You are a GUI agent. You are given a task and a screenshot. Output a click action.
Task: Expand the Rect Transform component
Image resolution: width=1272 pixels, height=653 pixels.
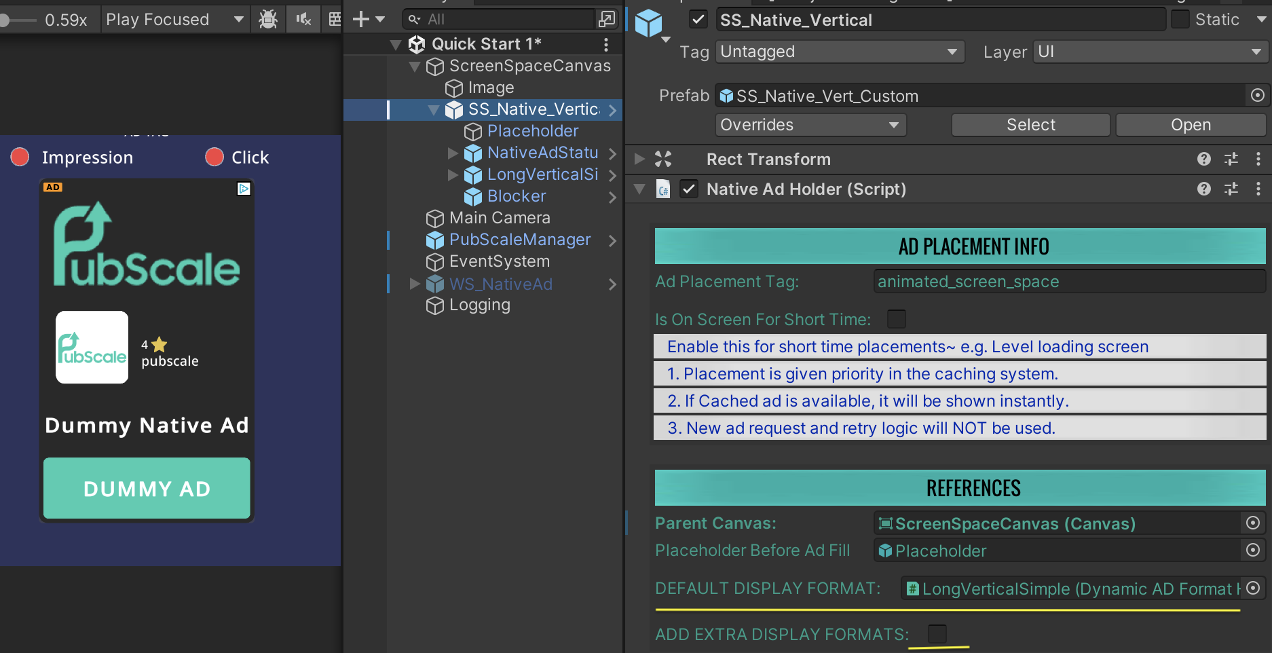click(639, 160)
